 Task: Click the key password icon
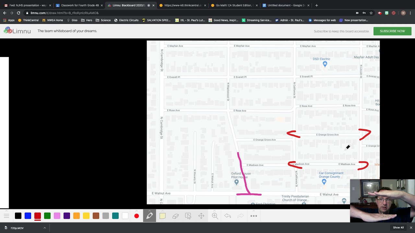364,13
